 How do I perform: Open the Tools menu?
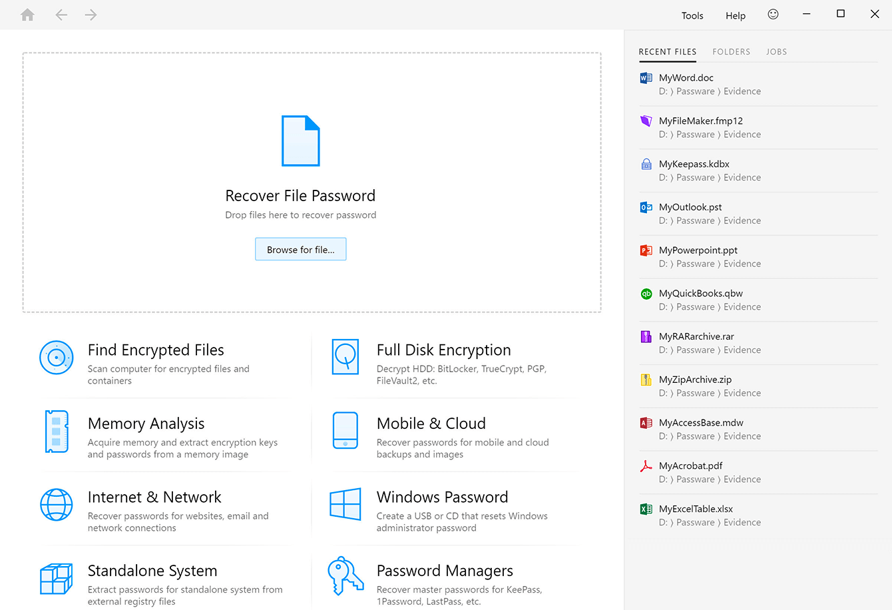[x=692, y=15]
